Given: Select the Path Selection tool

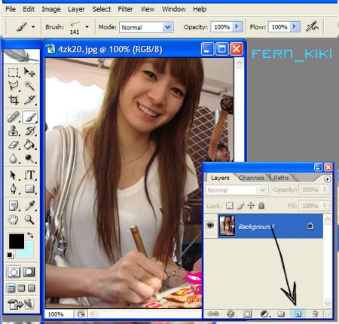Looking at the screenshot, I should pos(14,175).
